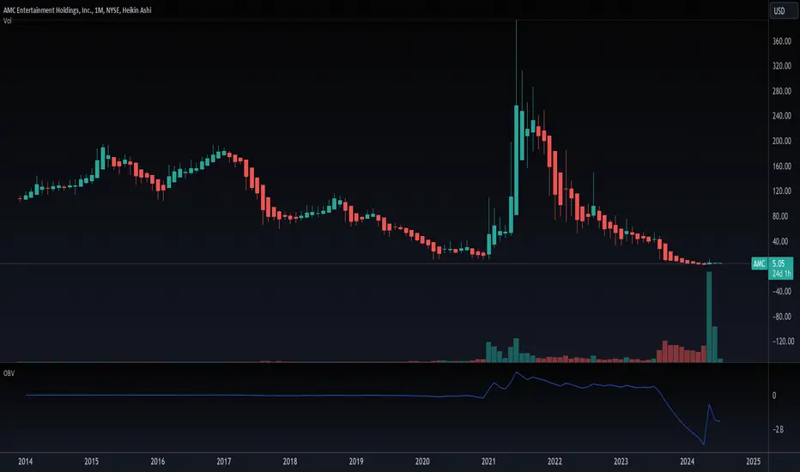Click the 120.00 price scale value
Screen dimensions: 800x472
pyautogui.click(x=782, y=191)
